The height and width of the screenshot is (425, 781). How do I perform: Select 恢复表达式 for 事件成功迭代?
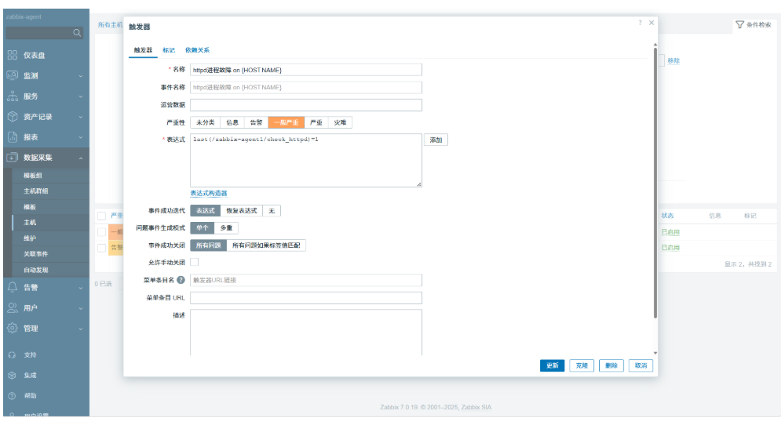coord(242,211)
